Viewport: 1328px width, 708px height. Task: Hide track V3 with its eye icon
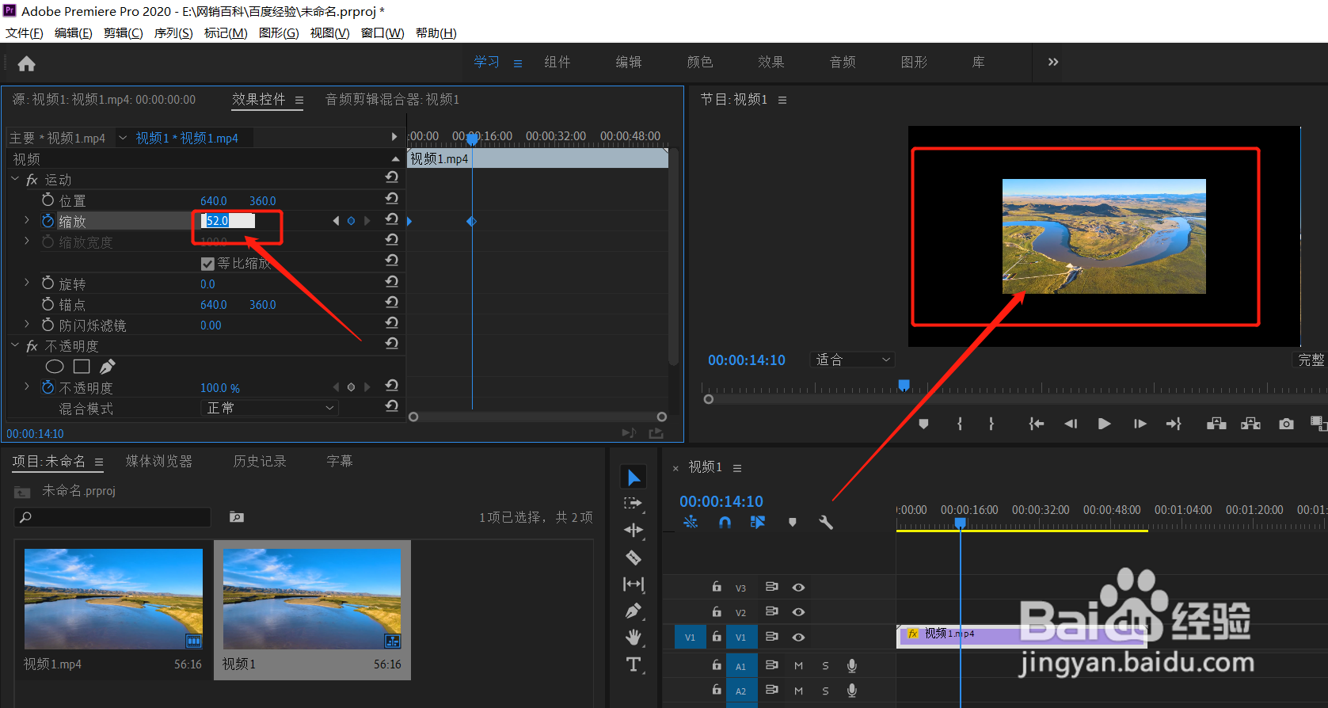click(x=798, y=588)
